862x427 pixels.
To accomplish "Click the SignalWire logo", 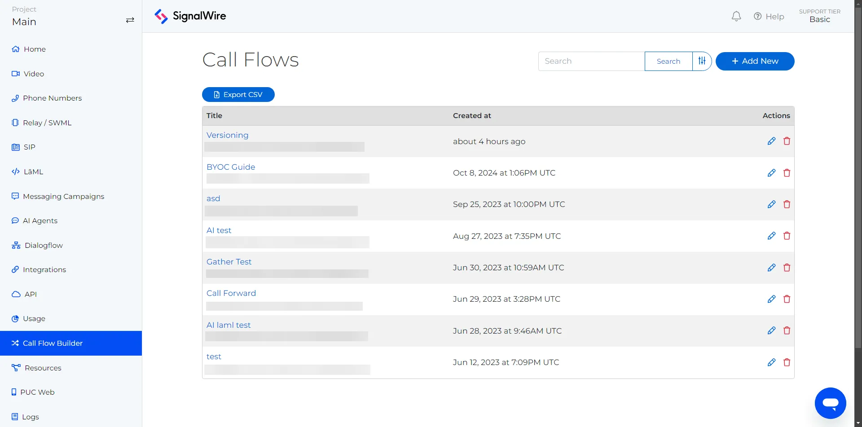I will (189, 16).
